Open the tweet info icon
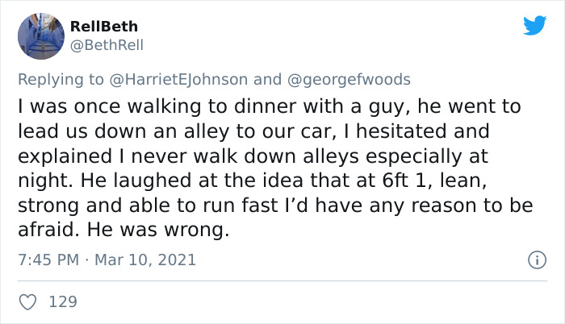Image resolution: width=565 pixels, height=324 pixels. point(538,260)
